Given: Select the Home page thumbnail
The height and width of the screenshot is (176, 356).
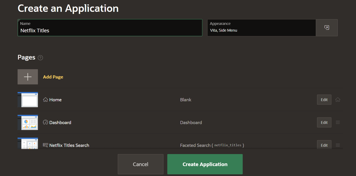Looking at the screenshot, I should click(x=28, y=100).
